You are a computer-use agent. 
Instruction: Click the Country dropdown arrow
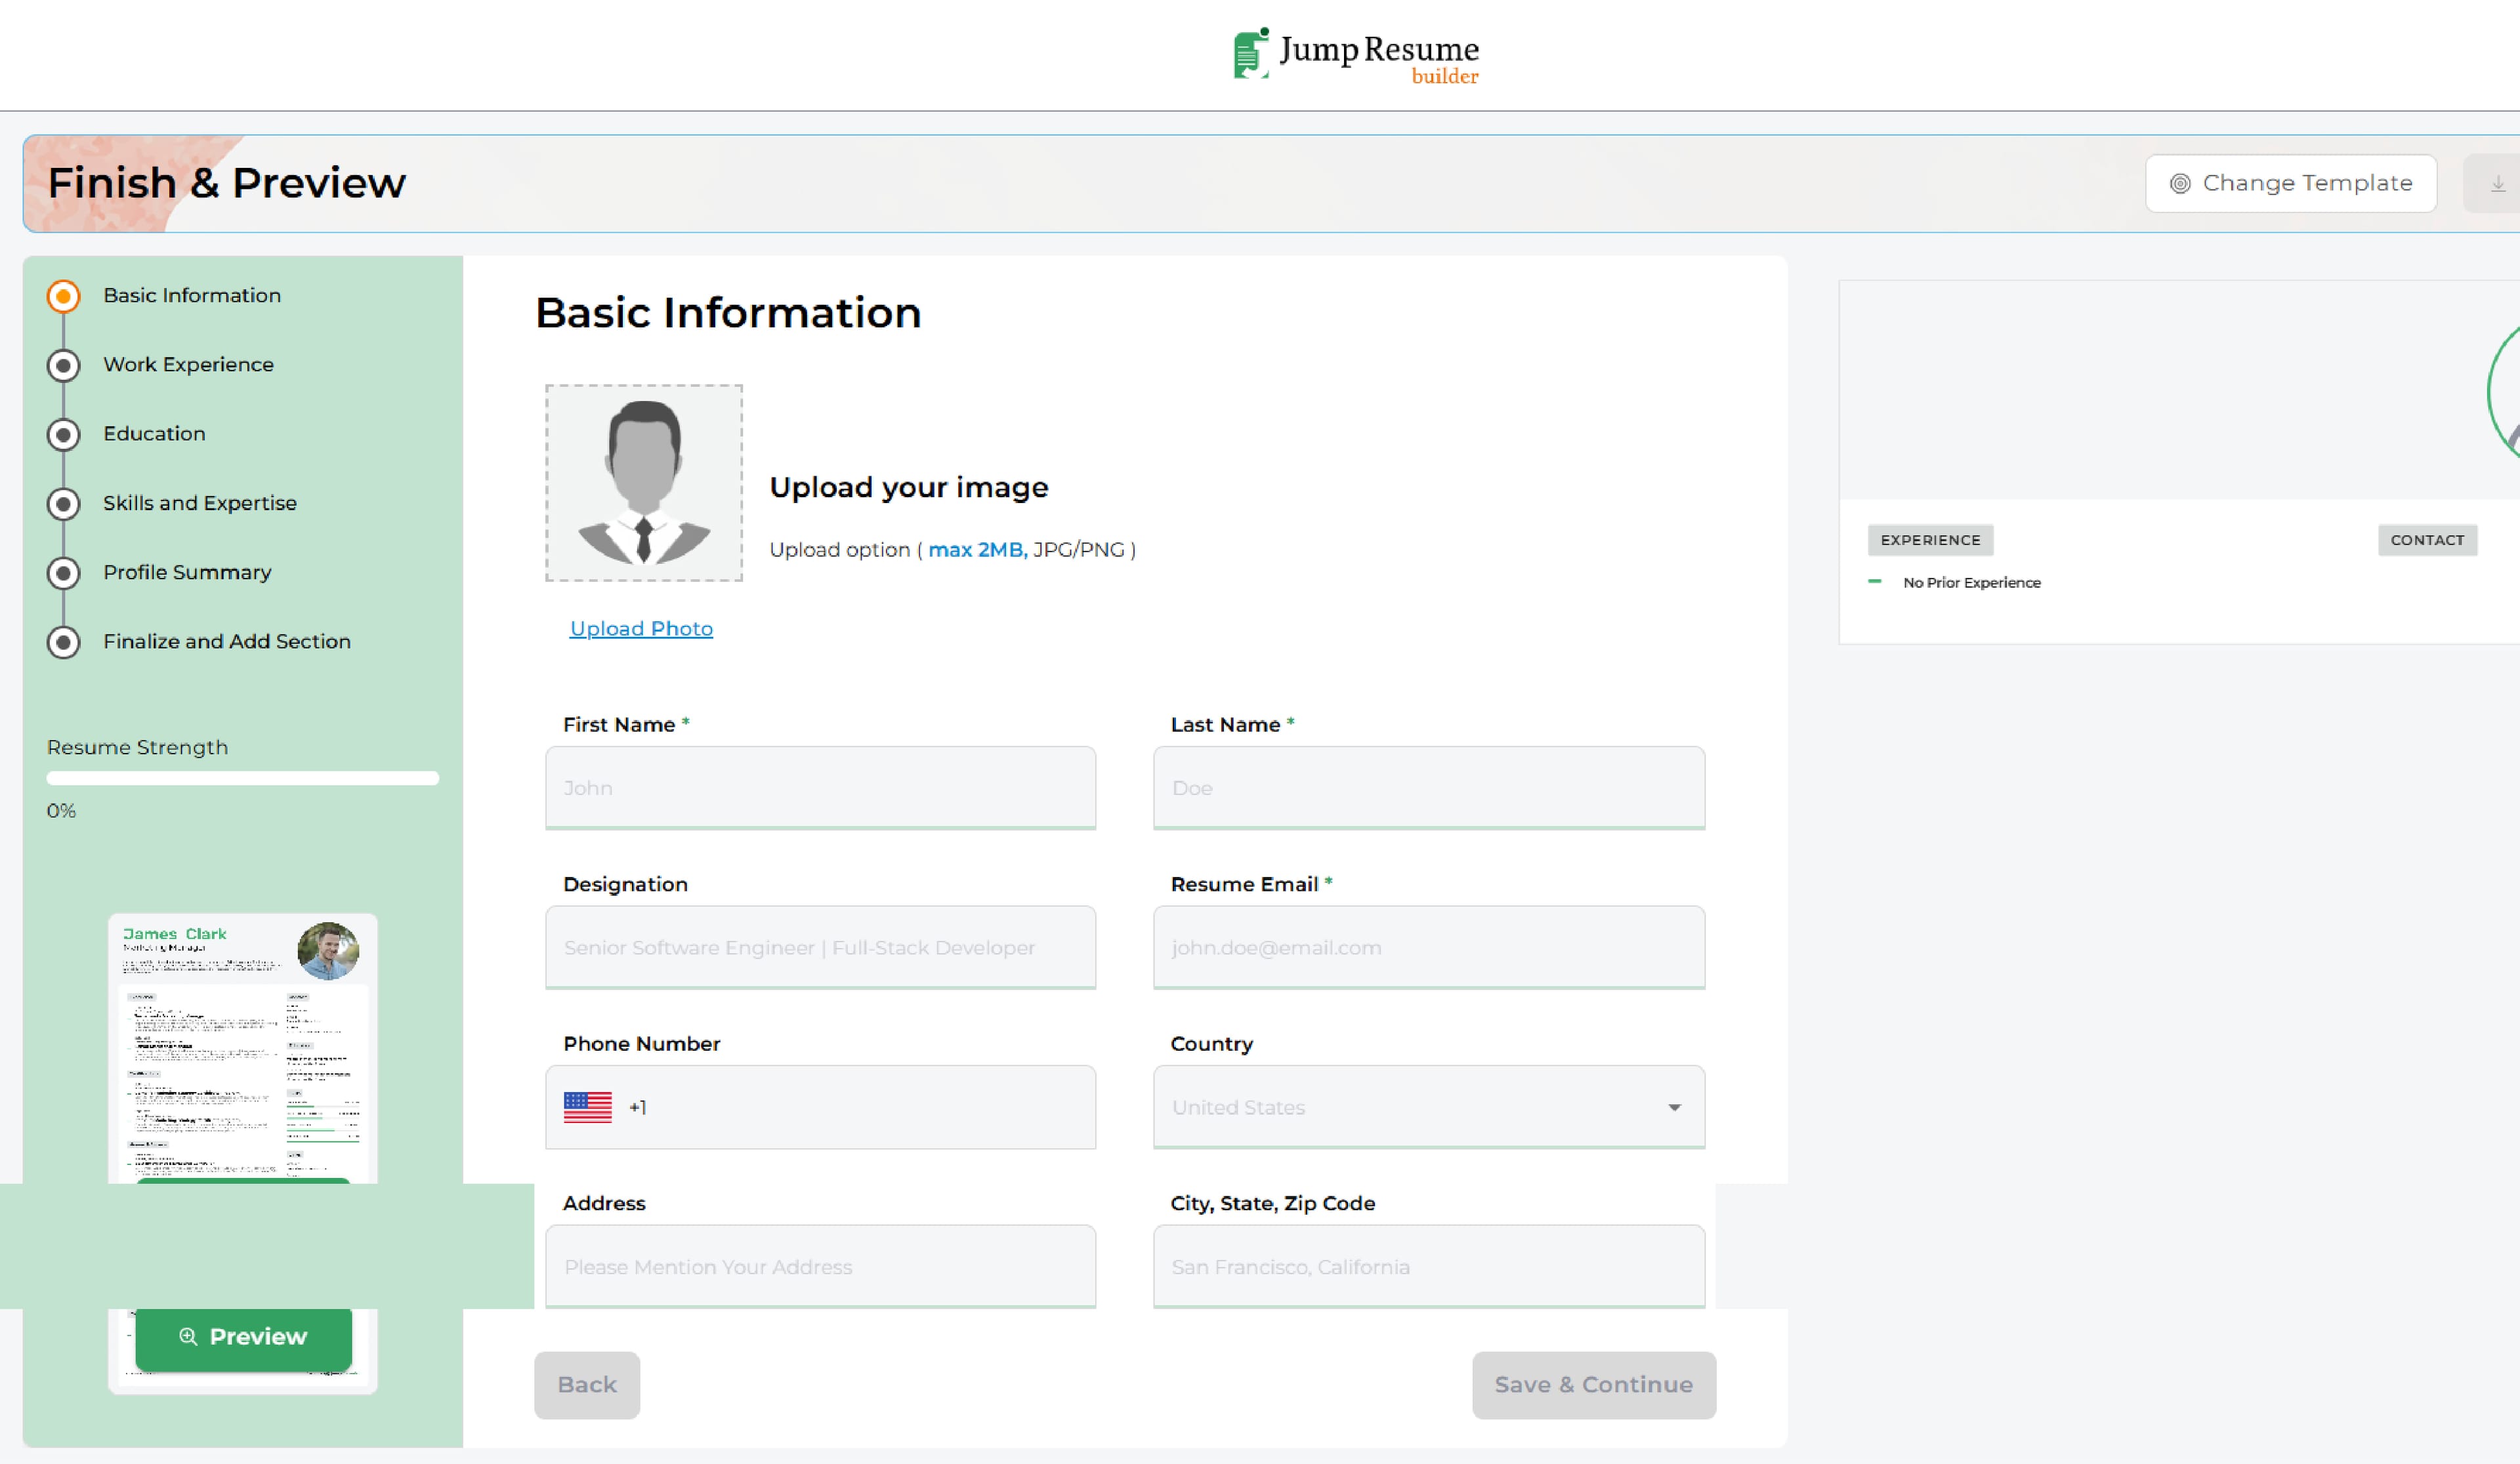tap(1674, 1107)
